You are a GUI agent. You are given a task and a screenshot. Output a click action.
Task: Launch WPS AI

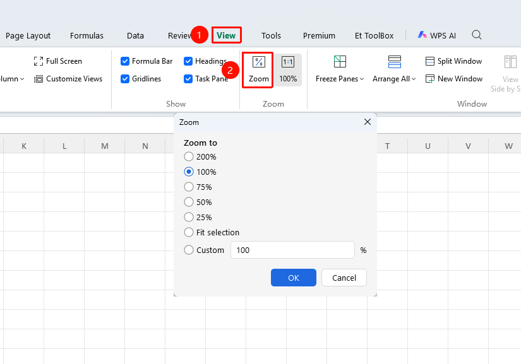(x=436, y=35)
